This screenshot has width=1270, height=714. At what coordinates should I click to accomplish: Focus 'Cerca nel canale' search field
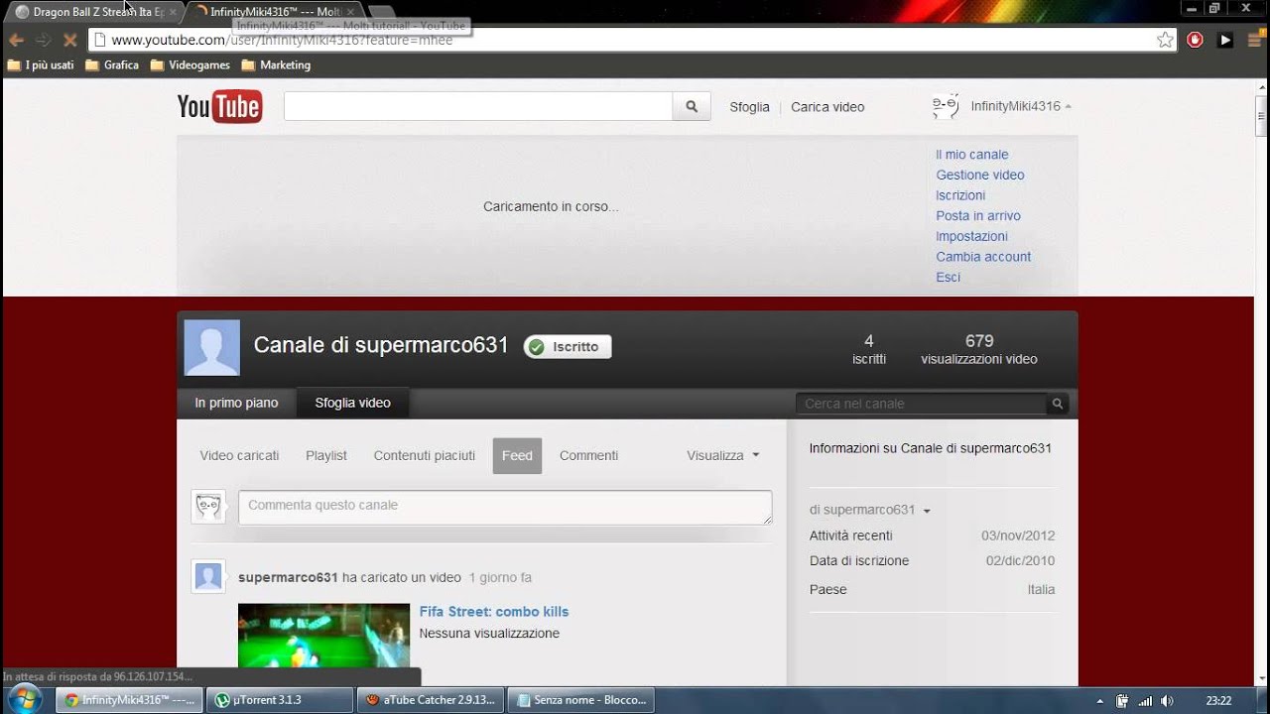[922, 404]
